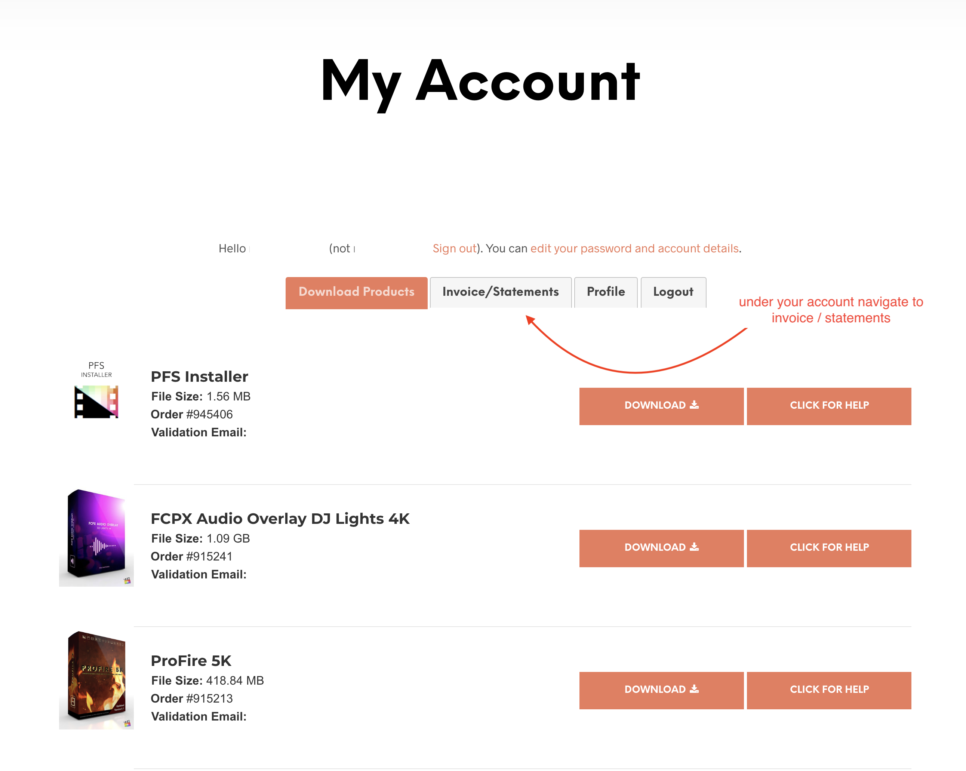Screen dimensions: 966x771
Task: Click the ProFire 5K product title
Action: coord(191,661)
